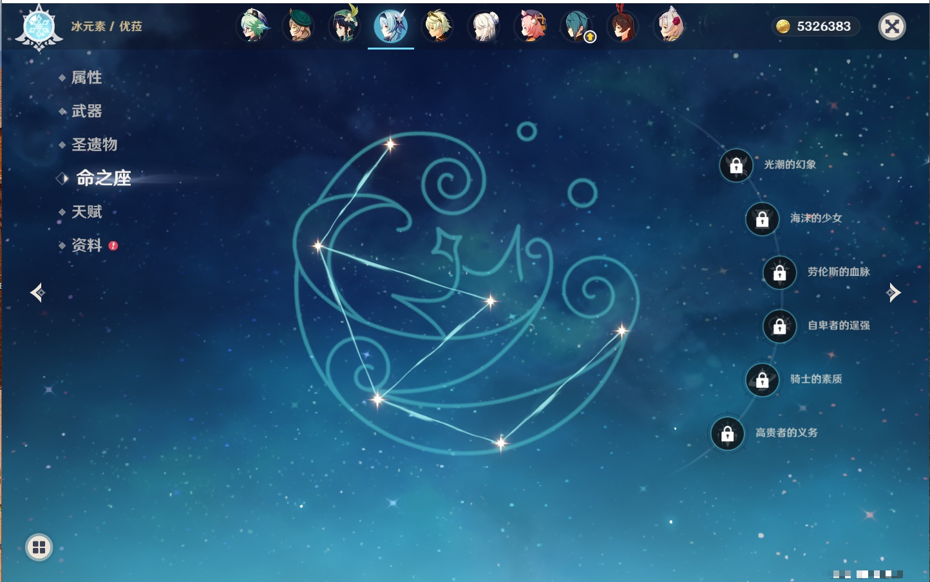Click Eula's highlighted avatar
The height and width of the screenshot is (582, 930).
point(391,26)
